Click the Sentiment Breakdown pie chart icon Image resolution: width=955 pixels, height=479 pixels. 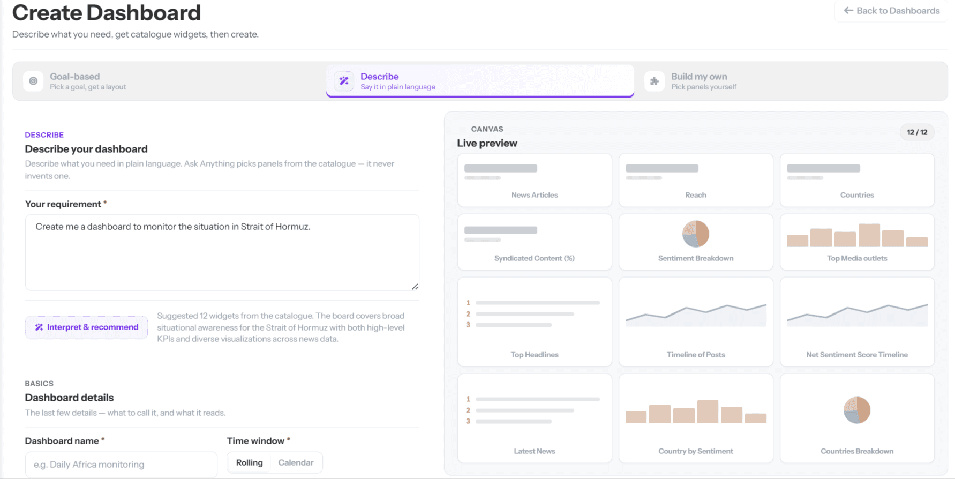coord(696,234)
